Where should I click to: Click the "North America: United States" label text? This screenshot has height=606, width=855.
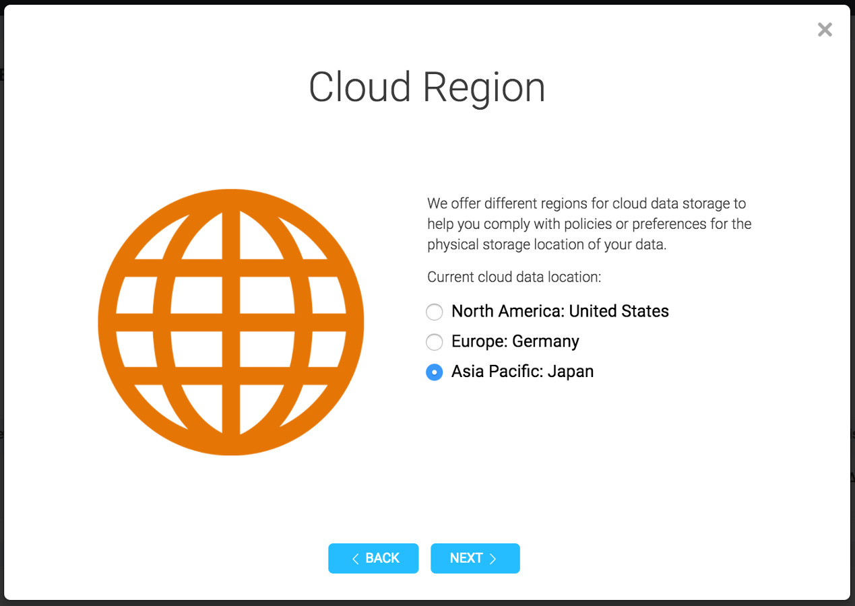point(560,311)
